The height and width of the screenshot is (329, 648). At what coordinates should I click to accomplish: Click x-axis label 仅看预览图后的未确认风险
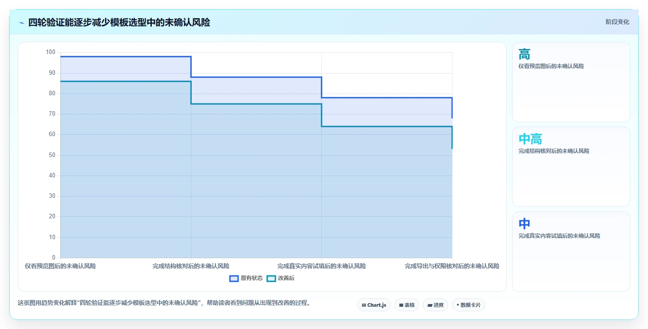60,266
